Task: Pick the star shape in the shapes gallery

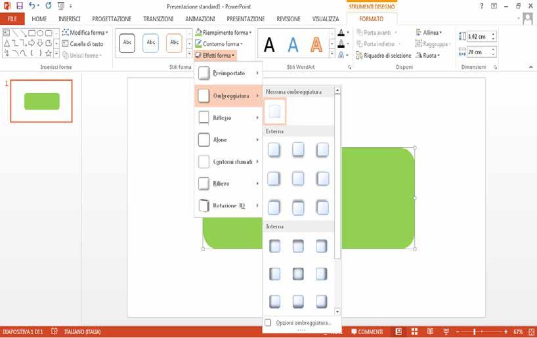Action: click(x=49, y=53)
